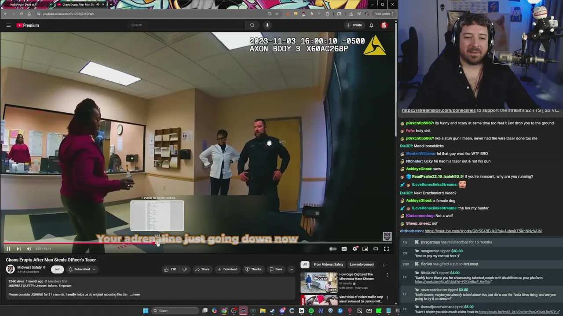Download the video
Viewport: 563px width, 316px height.
click(227, 269)
